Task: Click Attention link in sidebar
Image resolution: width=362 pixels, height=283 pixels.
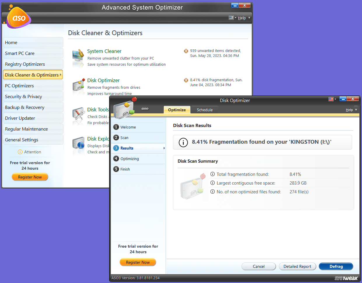Action: point(33,152)
